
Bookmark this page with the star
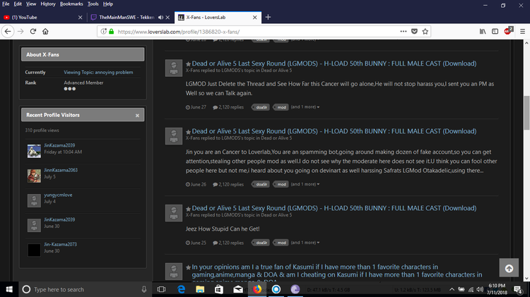click(425, 31)
